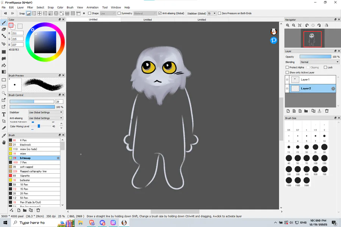Select the Eraser tool

pyautogui.click(x=4, y=30)
